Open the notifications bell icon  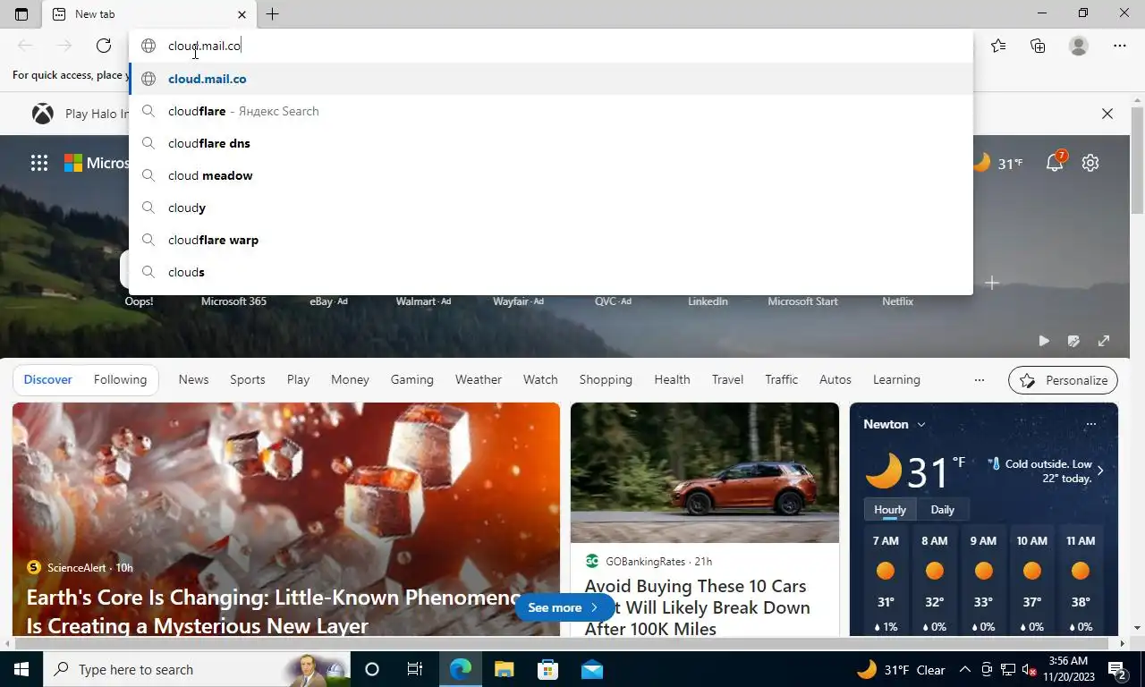click(x=1056, y=162)
